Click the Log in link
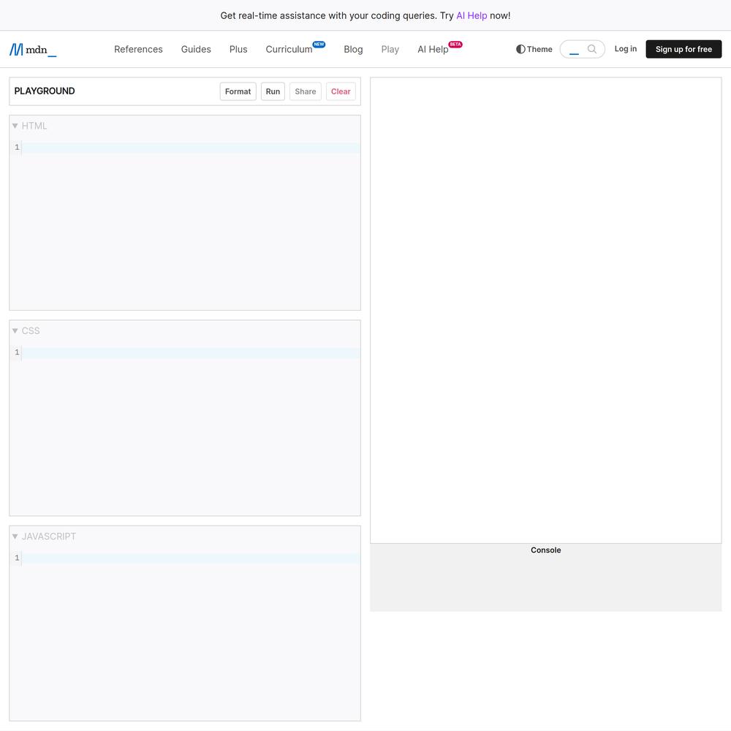Screen dimensions: 731x731 (x=625, y=49)
